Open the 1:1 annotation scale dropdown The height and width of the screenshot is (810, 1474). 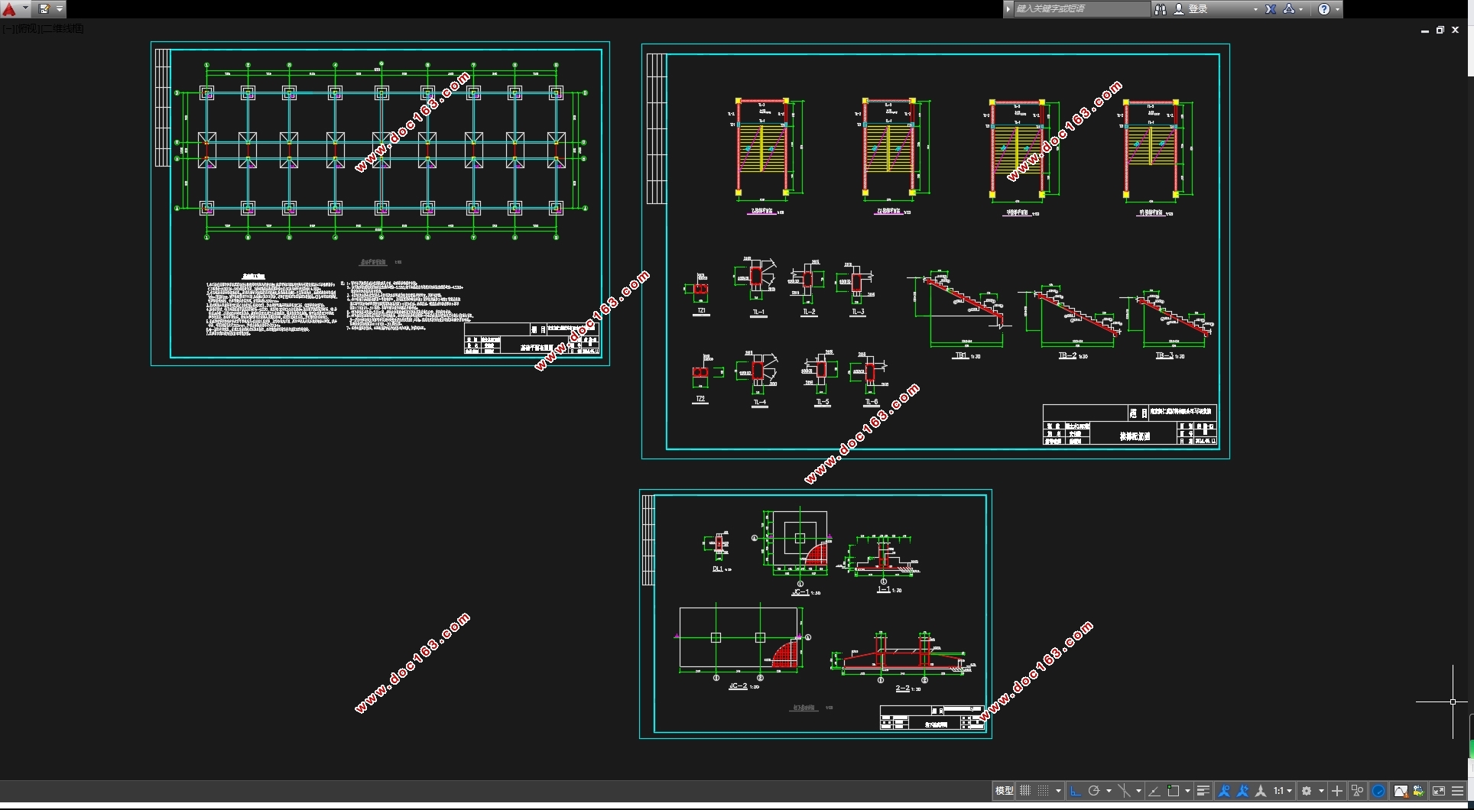[x=1283, y=791]
